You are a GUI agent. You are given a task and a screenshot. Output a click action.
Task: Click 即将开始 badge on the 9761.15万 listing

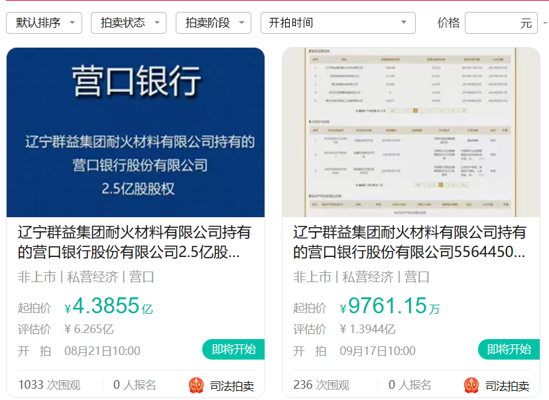pos(509,349)
